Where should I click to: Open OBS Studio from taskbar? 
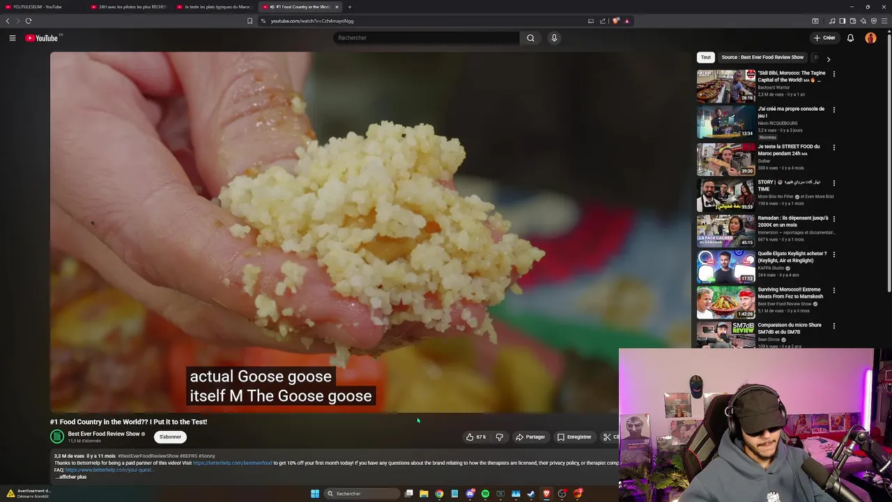(x=562, y=494)
